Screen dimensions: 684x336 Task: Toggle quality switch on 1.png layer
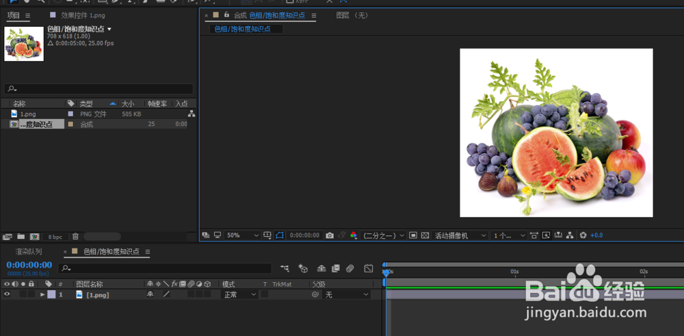tap(166, 294)
